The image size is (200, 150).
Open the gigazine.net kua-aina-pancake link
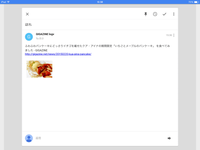pos(58,54)
